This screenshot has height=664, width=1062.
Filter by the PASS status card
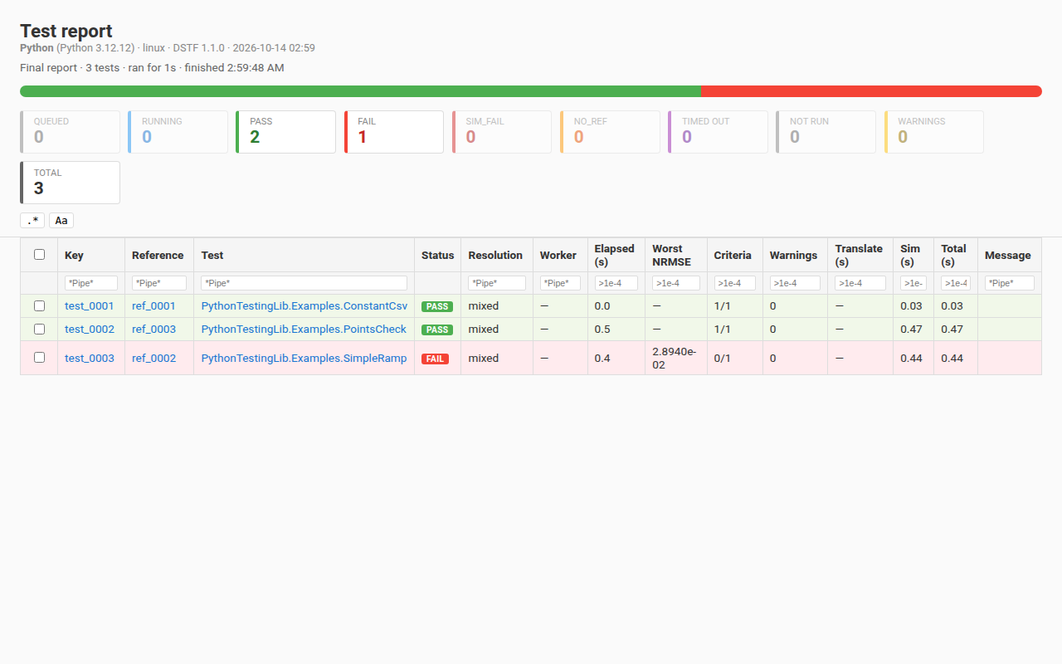(285, 132)
